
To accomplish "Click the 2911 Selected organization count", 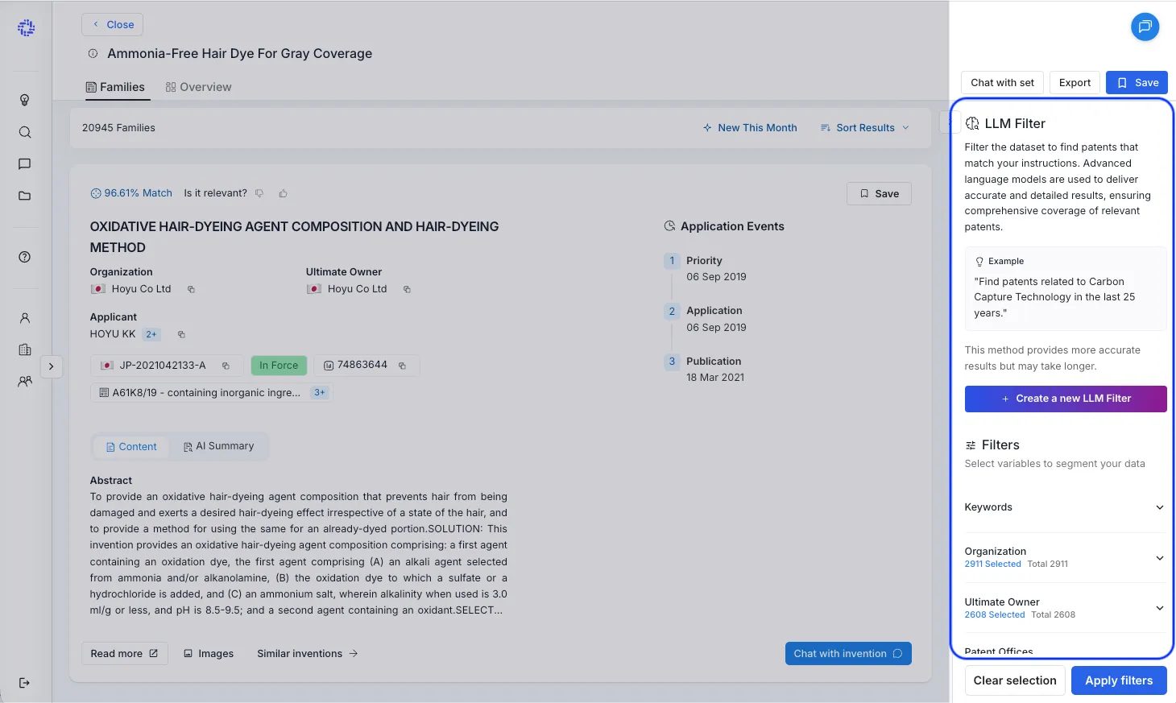I will pyautogui.click(x=992, y=564).
